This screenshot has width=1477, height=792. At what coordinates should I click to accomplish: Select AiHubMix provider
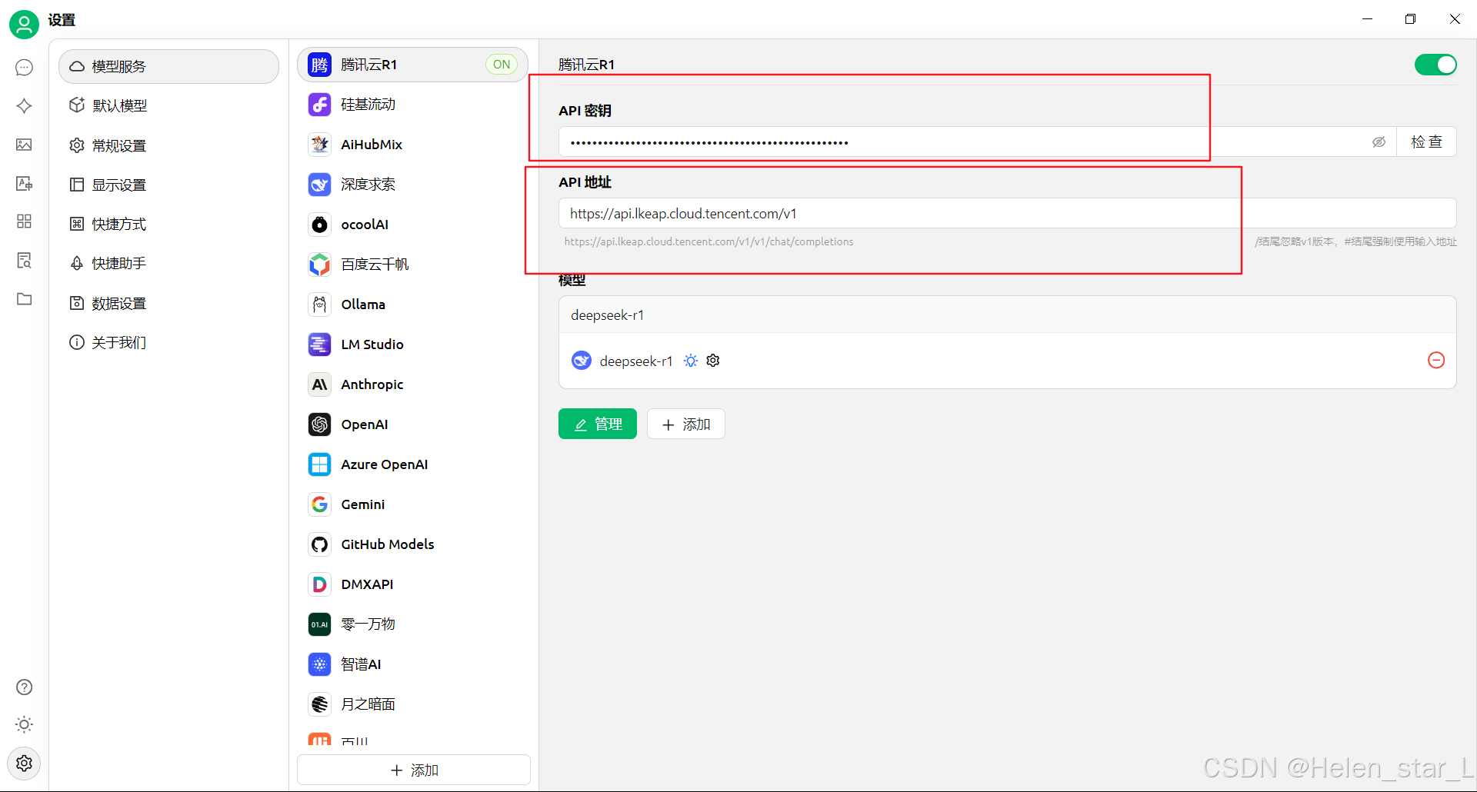click(x=412, y=145)
